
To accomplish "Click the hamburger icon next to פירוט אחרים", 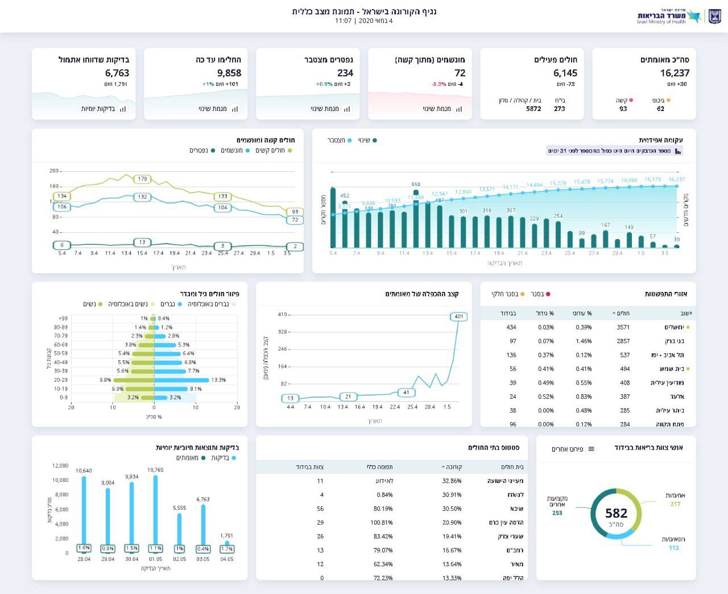I will tap(591, 449).
